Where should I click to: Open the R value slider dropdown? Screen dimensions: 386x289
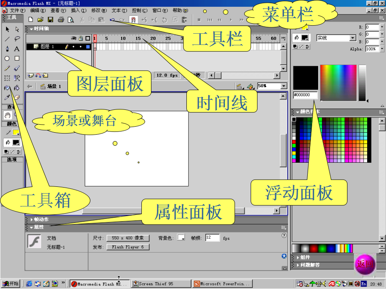(x=382, y=27)
